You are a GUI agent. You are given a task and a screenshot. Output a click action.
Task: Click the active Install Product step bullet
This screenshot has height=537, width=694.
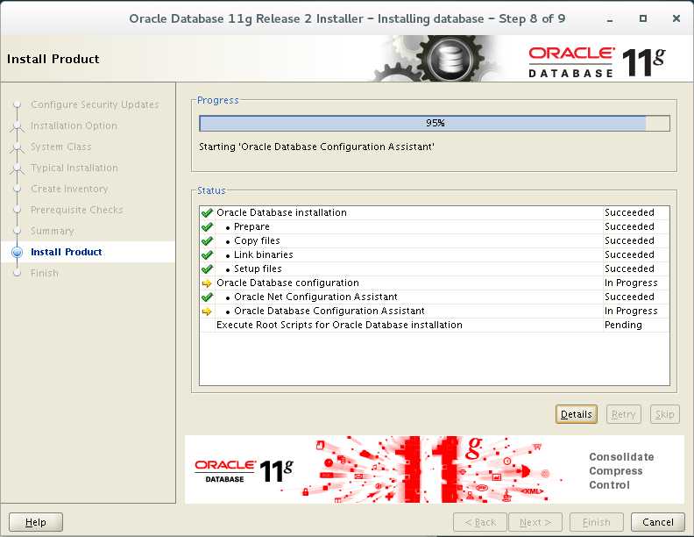[x=18, y=252]
